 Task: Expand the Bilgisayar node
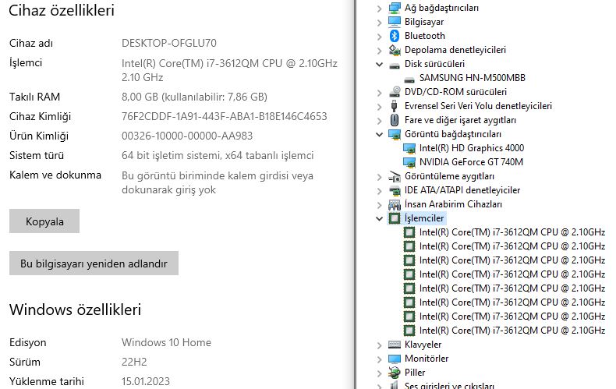click(x=379, y=23)
